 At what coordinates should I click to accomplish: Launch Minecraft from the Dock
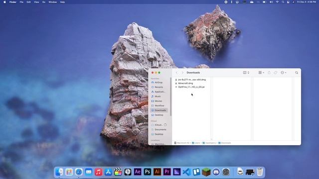206,172
